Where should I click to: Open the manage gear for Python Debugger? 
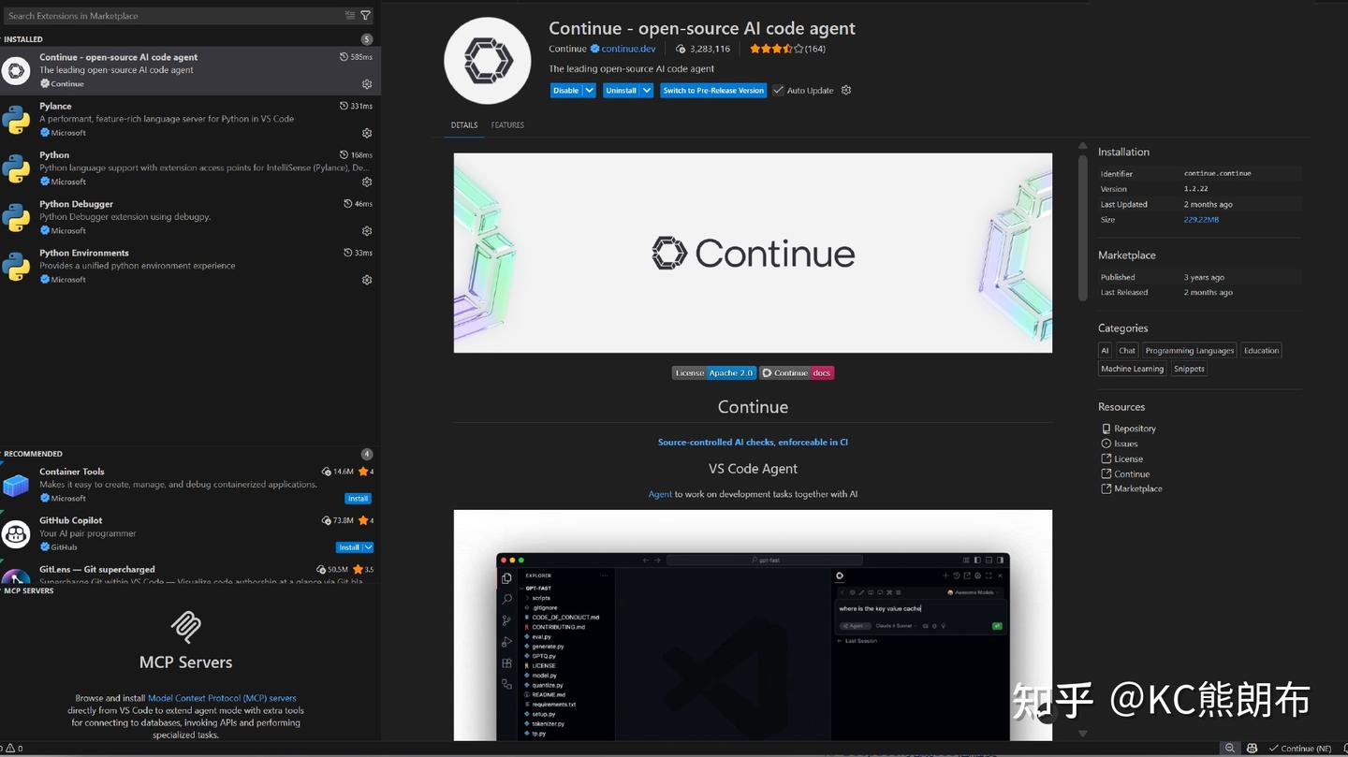tap(367, 231)
